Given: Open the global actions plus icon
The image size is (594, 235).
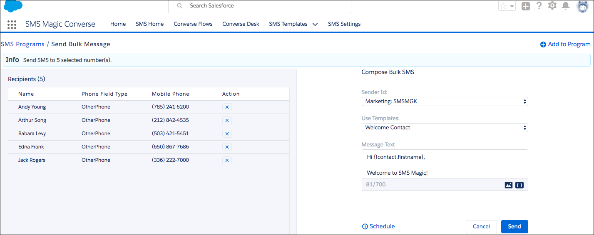Looking at the screenshot, I should 526,6.
